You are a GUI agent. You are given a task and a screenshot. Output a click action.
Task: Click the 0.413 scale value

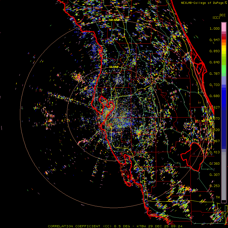coord(215,152)
